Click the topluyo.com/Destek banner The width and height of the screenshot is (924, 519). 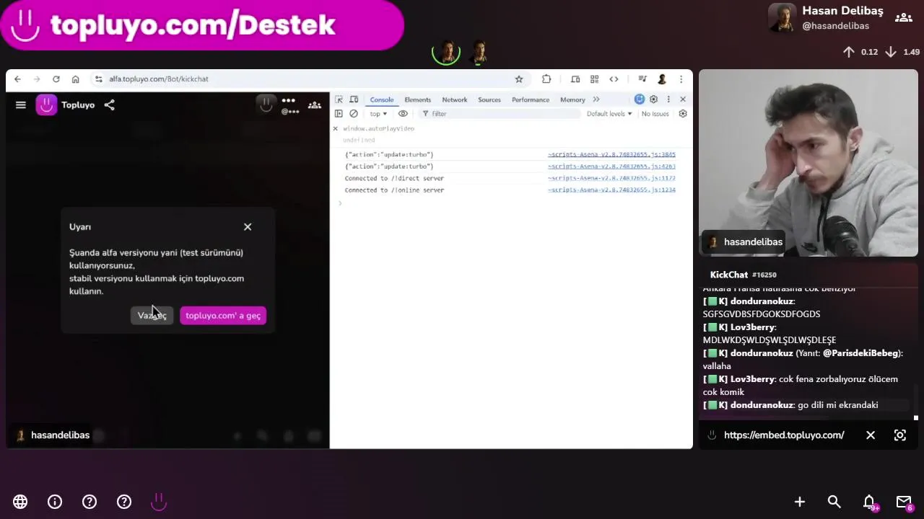202,25
